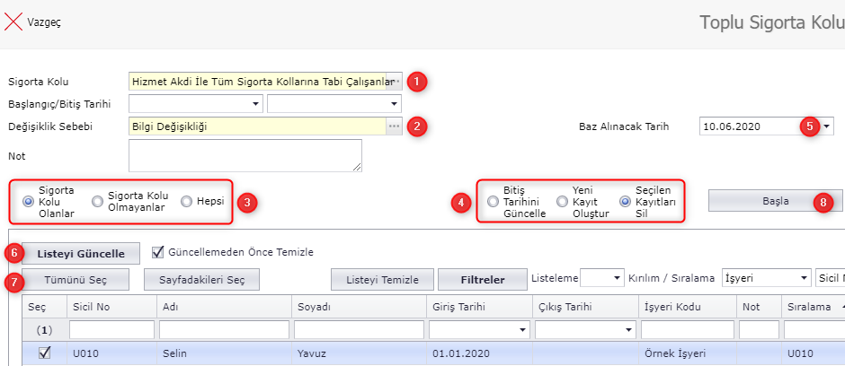Select the Sigorta Kolu Olanlar radio option

point(28,202)
